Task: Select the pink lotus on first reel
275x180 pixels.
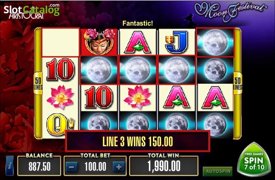Action: (60, 97)
